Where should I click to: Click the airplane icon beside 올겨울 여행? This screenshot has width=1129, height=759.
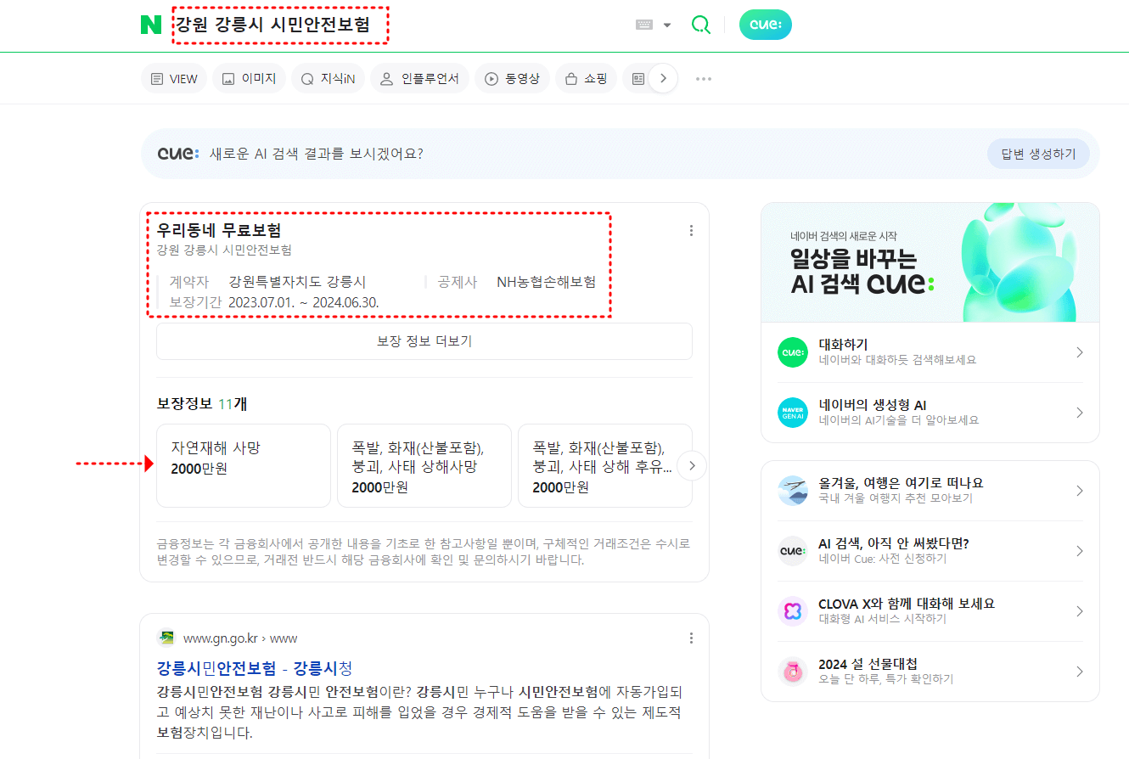(792, 490)
